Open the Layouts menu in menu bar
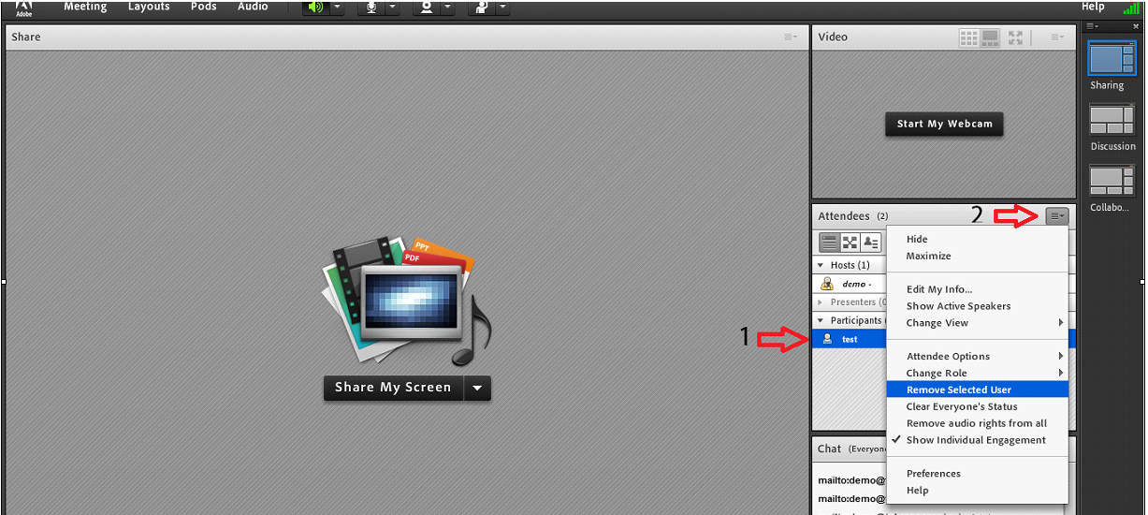 point(149,7)
